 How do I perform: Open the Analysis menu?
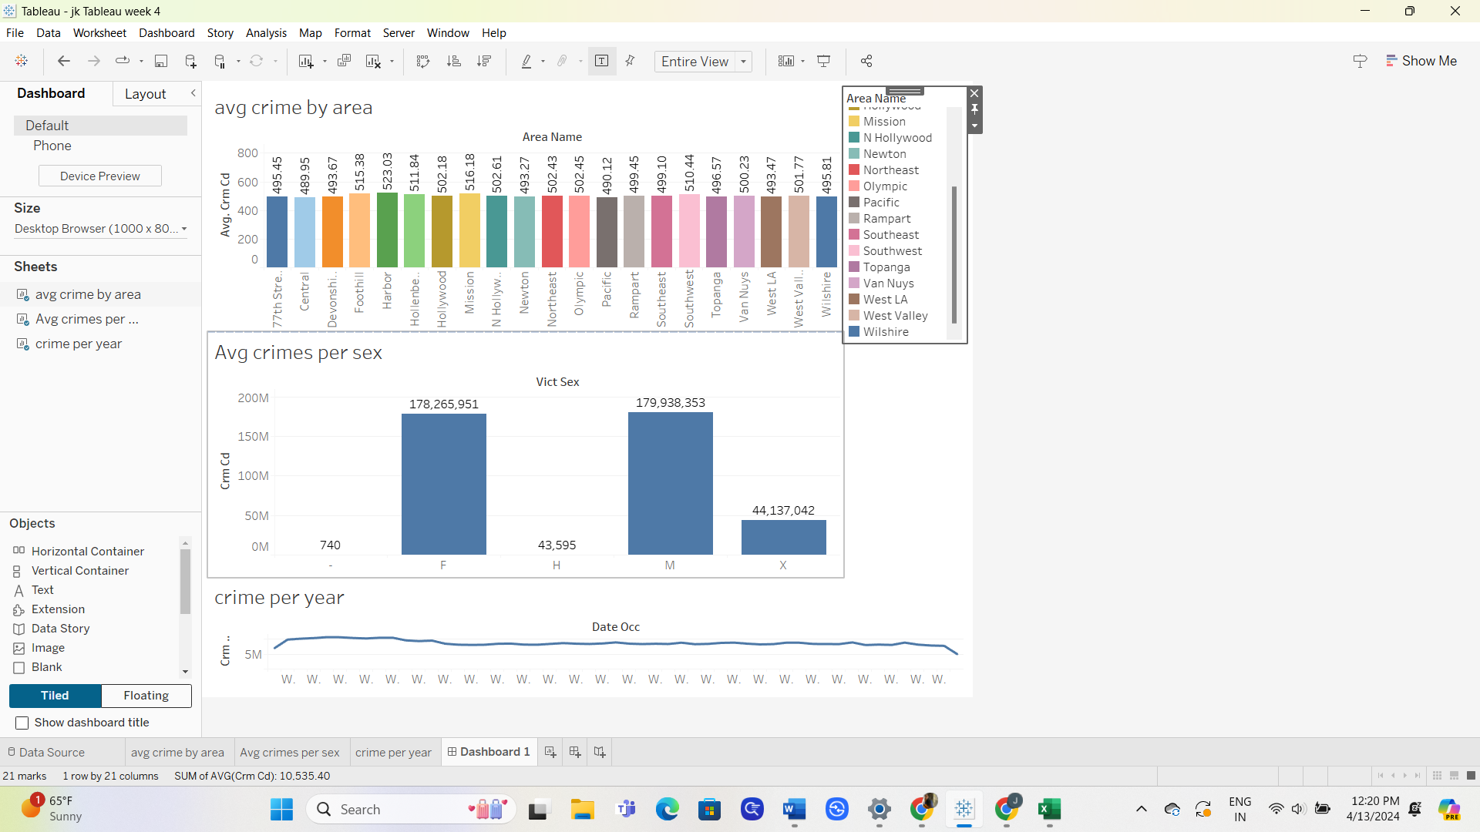tap(266, 33)
